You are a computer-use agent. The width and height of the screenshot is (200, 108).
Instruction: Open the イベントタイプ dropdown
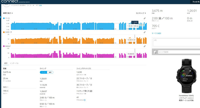pyautogui.click(x=18, y=5)
